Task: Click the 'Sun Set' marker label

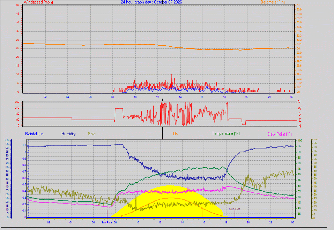Action: (234, 209)
